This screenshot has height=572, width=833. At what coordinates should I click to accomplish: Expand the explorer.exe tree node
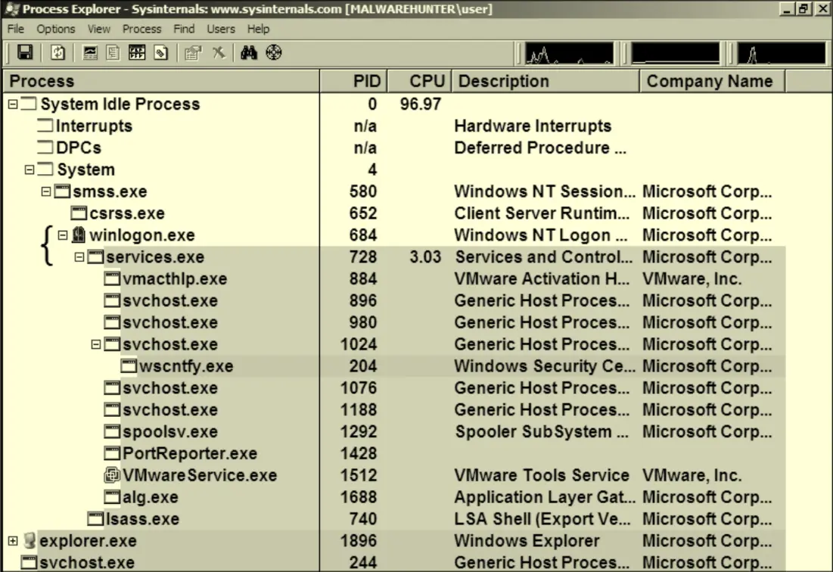tap(13, 541)
